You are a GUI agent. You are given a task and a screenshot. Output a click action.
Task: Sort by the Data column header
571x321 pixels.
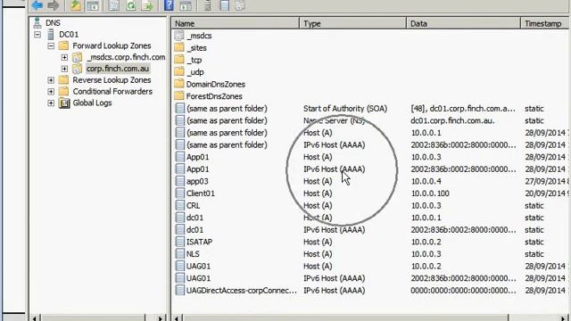(464, 24)
